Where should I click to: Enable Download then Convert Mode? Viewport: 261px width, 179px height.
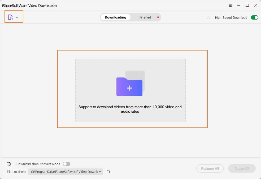(67, 164)
